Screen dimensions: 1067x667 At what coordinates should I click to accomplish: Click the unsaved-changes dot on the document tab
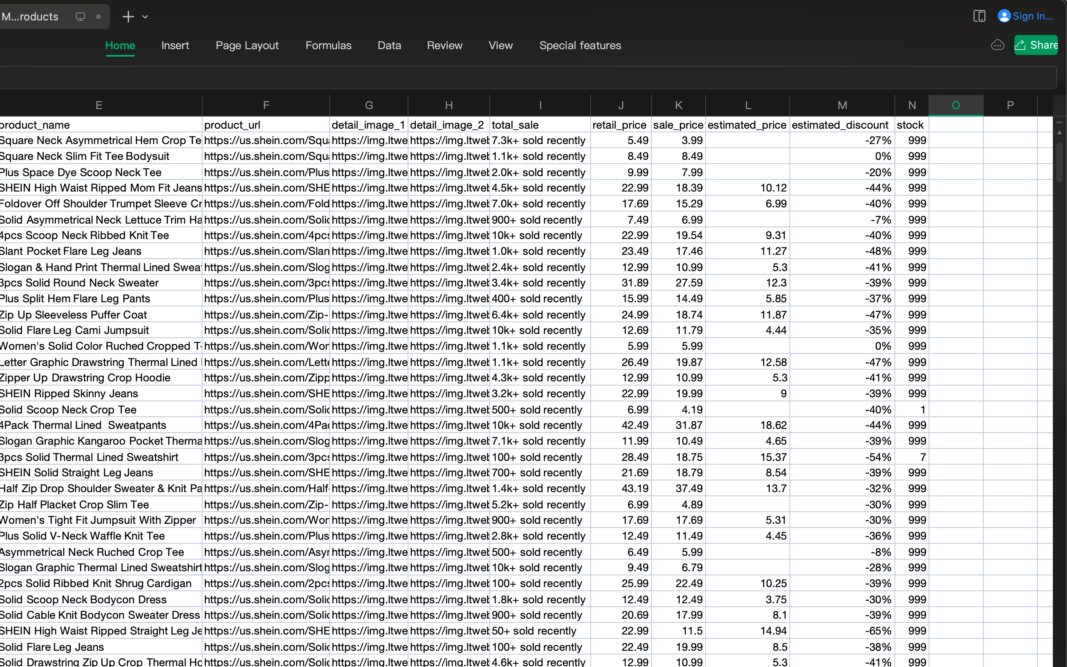coord(98,16)
